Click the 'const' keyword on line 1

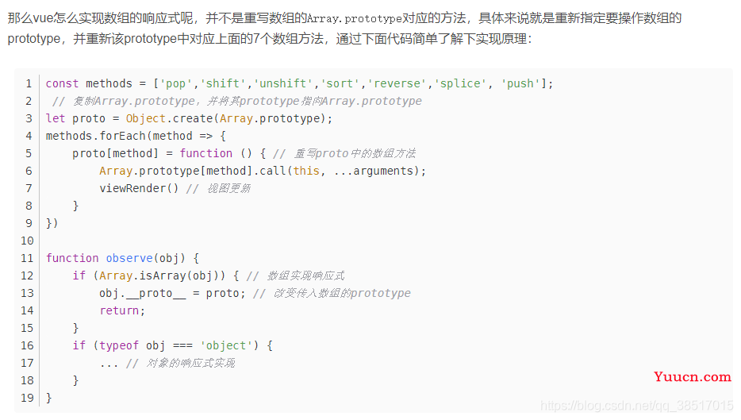tap(62, 83)
